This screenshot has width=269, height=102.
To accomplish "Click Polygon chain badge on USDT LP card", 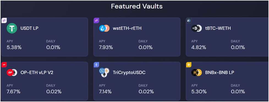I will (4, 20).
